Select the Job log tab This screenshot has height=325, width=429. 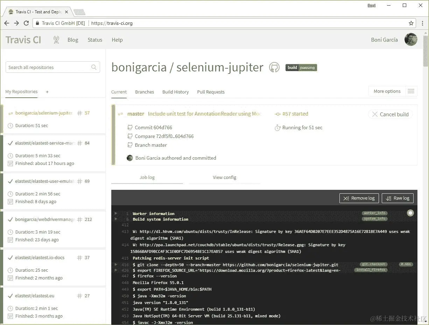click(x=147, y=177)
